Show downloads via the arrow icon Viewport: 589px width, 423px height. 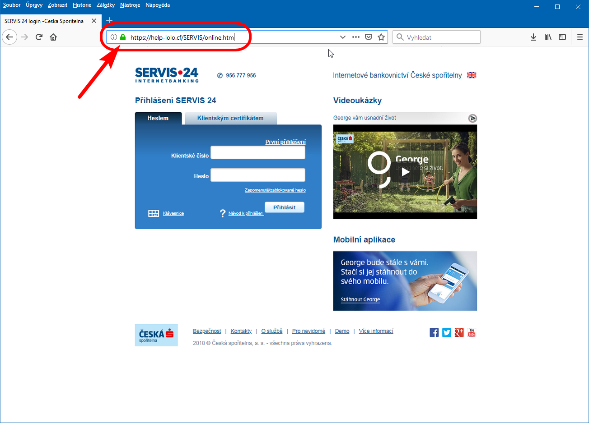point(533,37)
